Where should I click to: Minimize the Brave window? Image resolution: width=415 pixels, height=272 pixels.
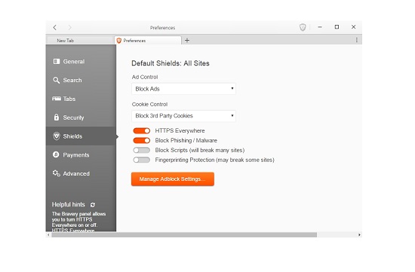(x=320, y=27)
